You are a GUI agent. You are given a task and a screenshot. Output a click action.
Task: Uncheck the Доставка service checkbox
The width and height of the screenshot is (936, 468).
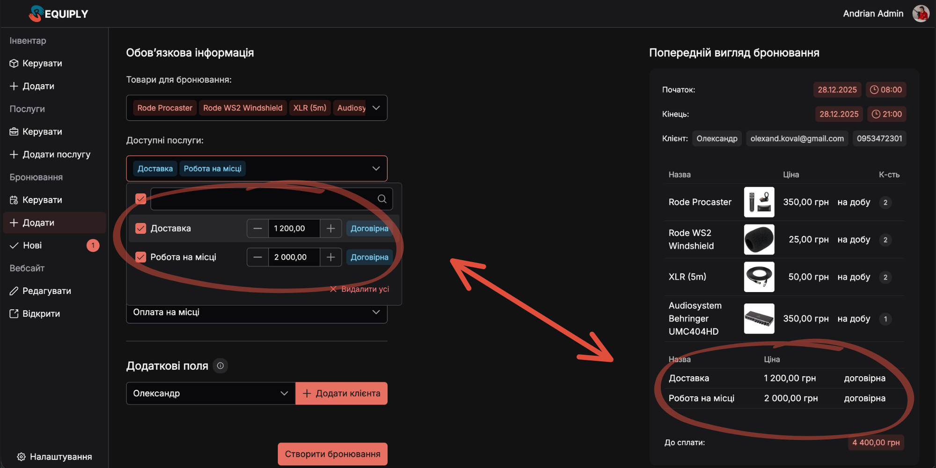coord(141,228)
